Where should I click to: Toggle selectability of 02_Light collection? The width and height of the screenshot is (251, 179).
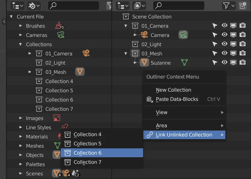coord(215,44)
